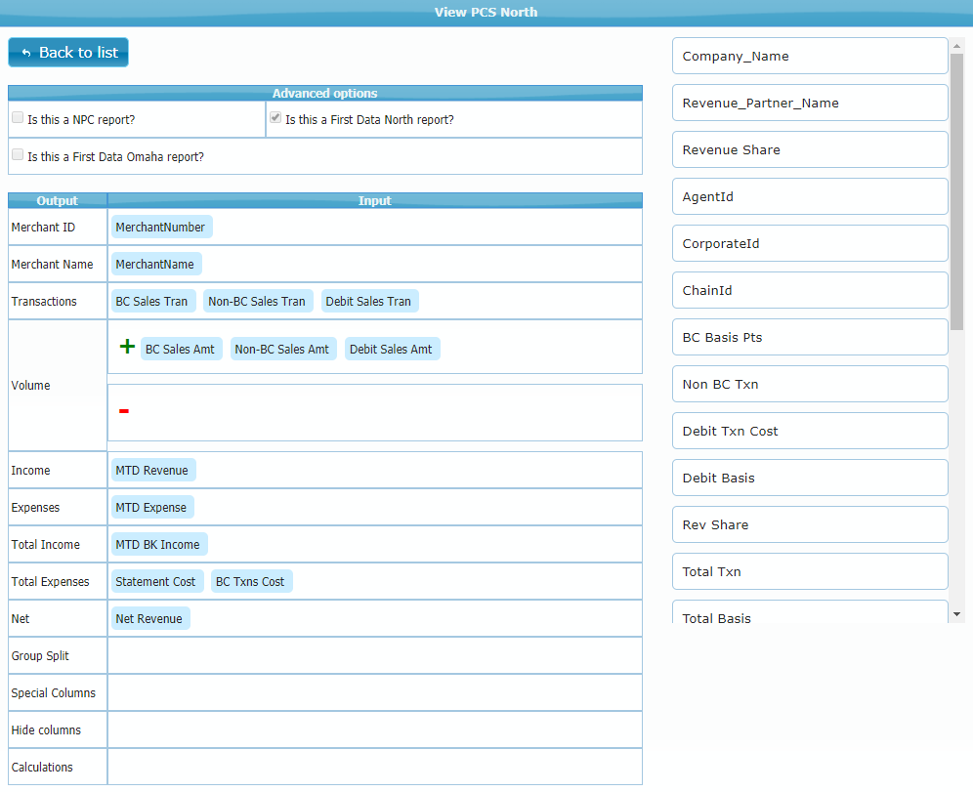The width and height of the screenshot is (973, 792).
Task: Click the empty Group Split input area
Action: 374,656
